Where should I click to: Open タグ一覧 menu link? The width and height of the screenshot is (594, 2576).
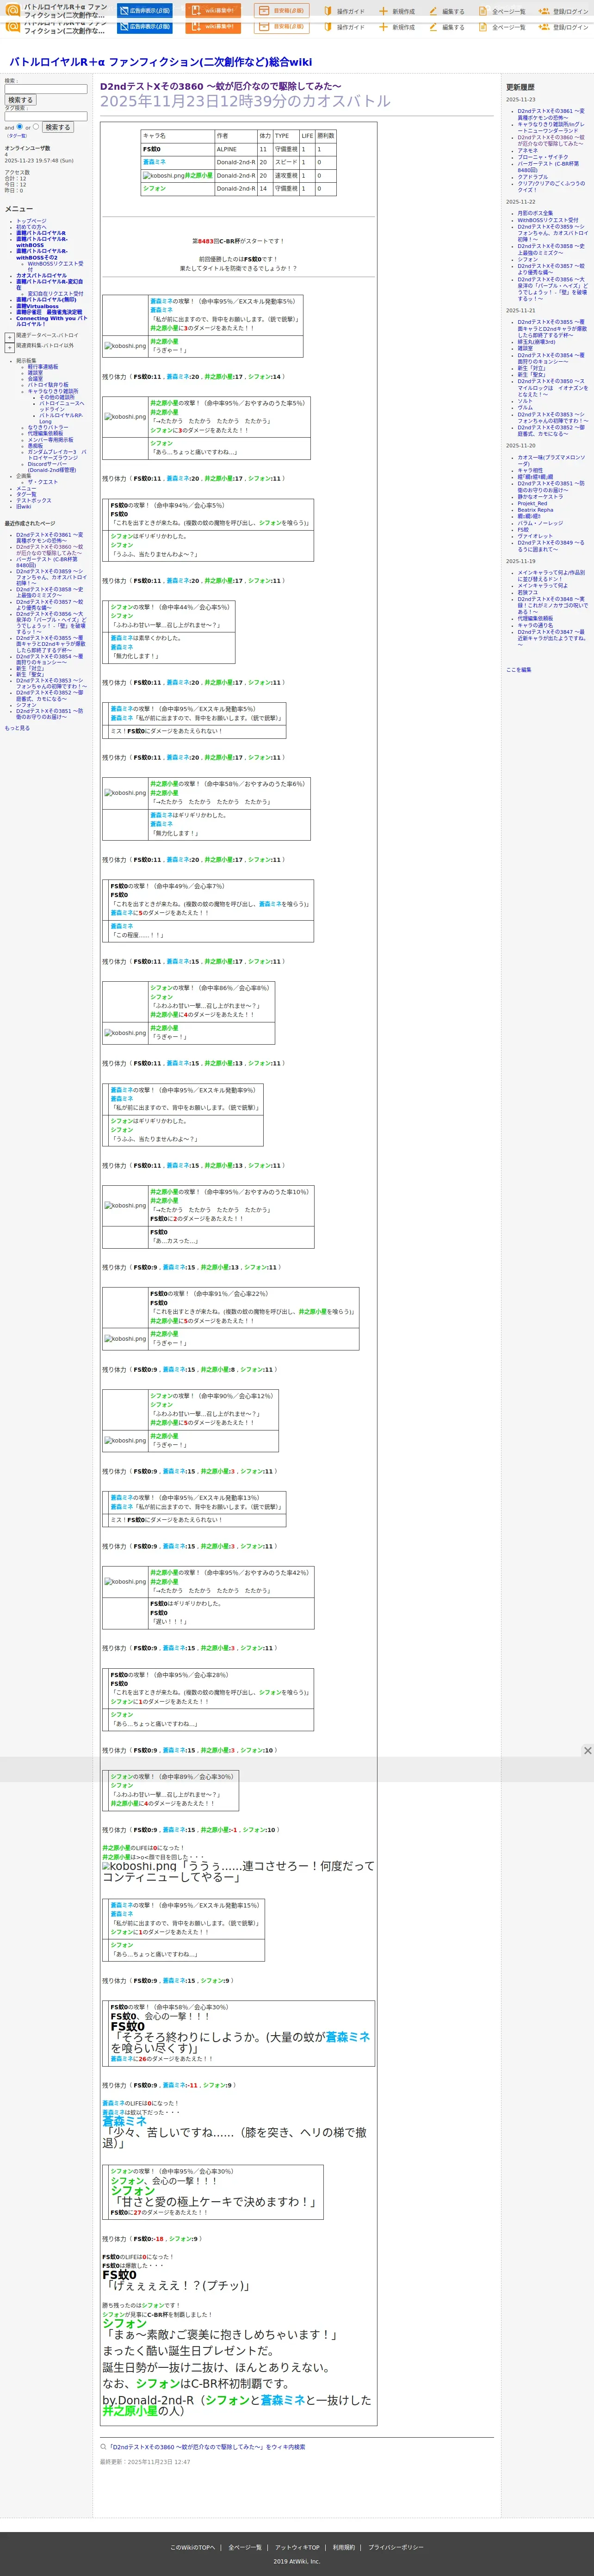(26, 494)
